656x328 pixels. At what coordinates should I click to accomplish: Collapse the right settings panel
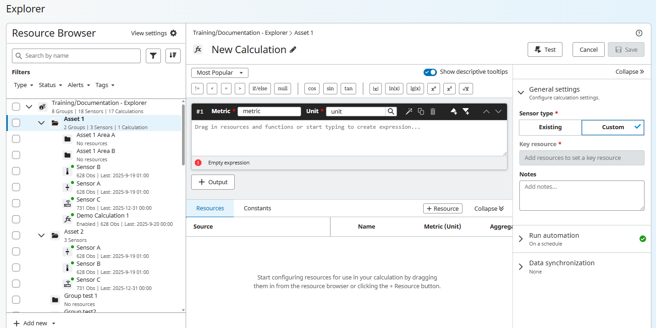click(x=630, y=72)
